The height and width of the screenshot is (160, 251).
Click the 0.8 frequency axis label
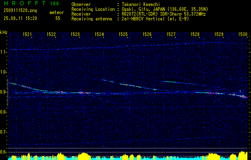(x=2, y=112)
